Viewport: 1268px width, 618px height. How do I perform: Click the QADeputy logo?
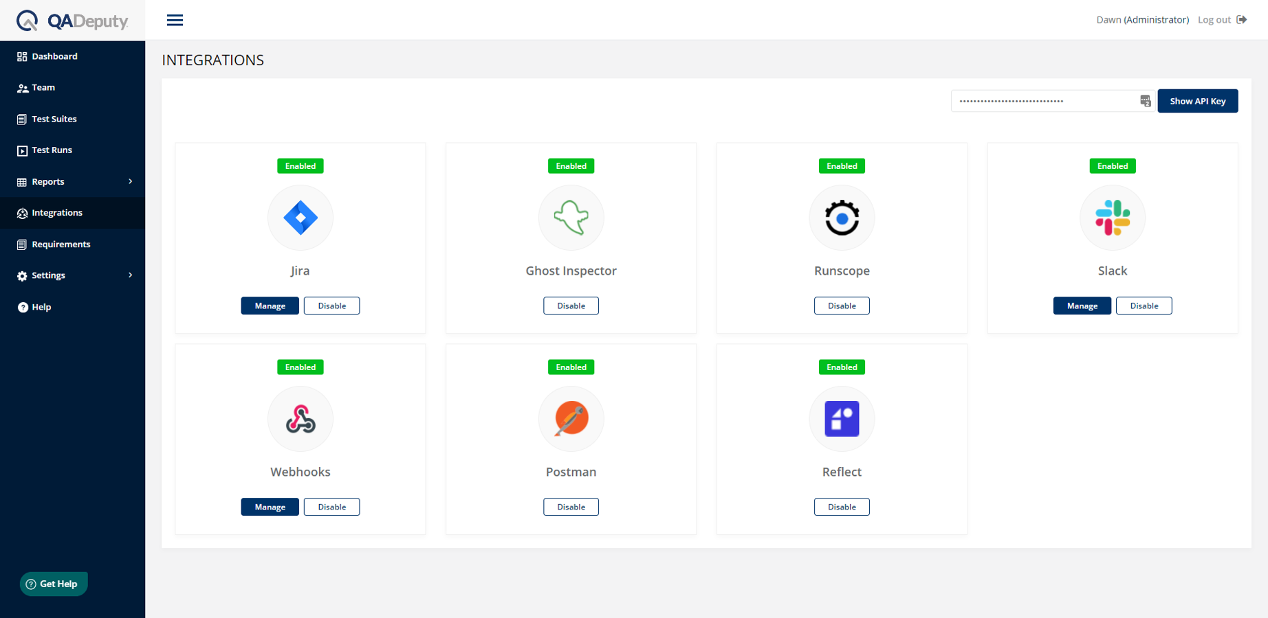[72, 21]
